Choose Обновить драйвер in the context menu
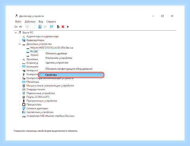 point(56,53)
